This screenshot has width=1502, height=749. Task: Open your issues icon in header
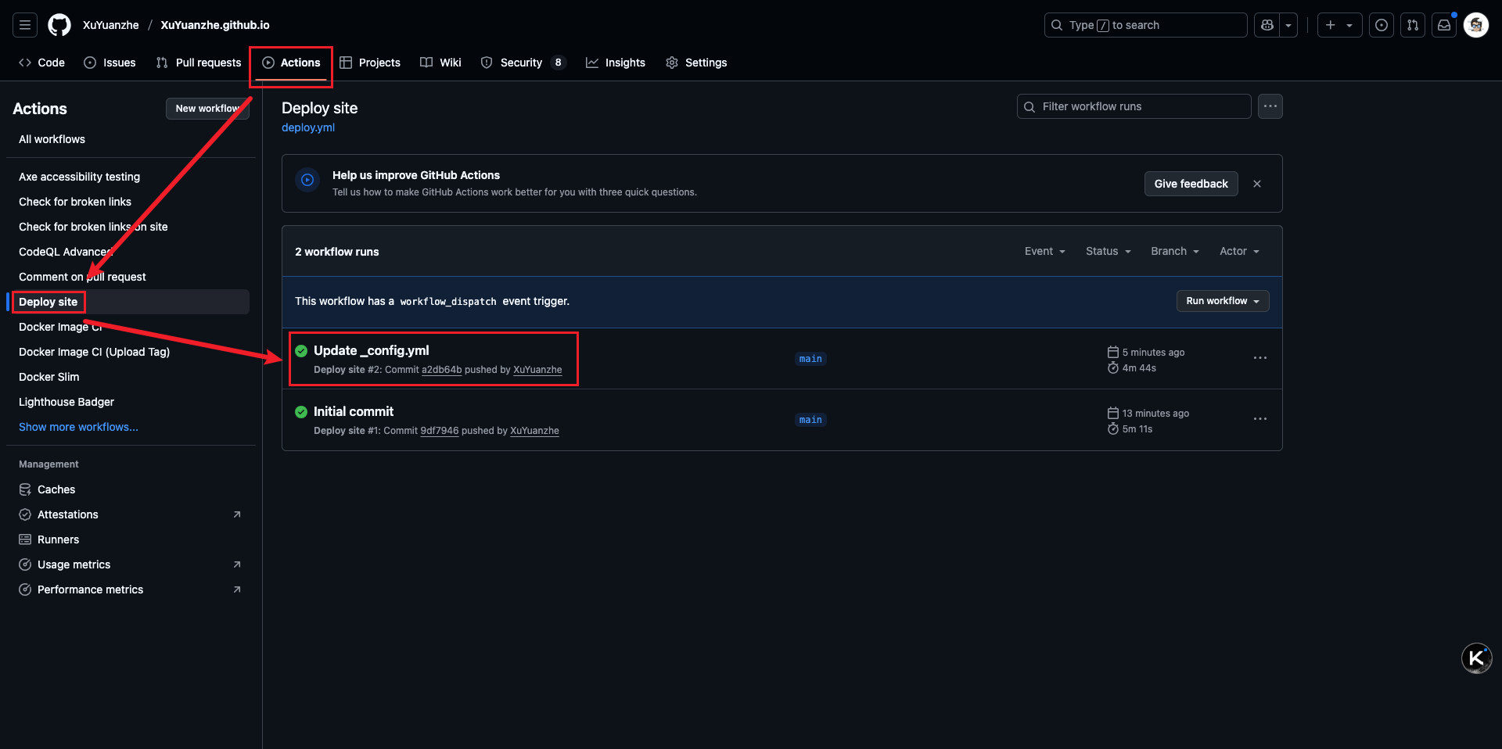click(1382, 25)
